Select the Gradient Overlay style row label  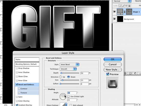coord(25,105)
